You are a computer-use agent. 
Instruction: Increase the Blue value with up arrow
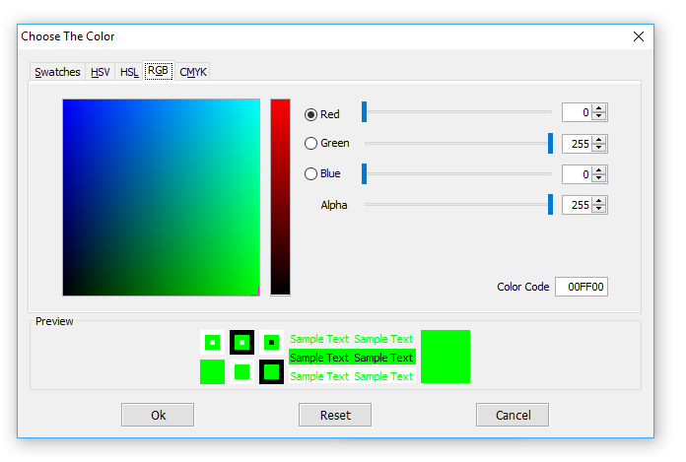599,169
